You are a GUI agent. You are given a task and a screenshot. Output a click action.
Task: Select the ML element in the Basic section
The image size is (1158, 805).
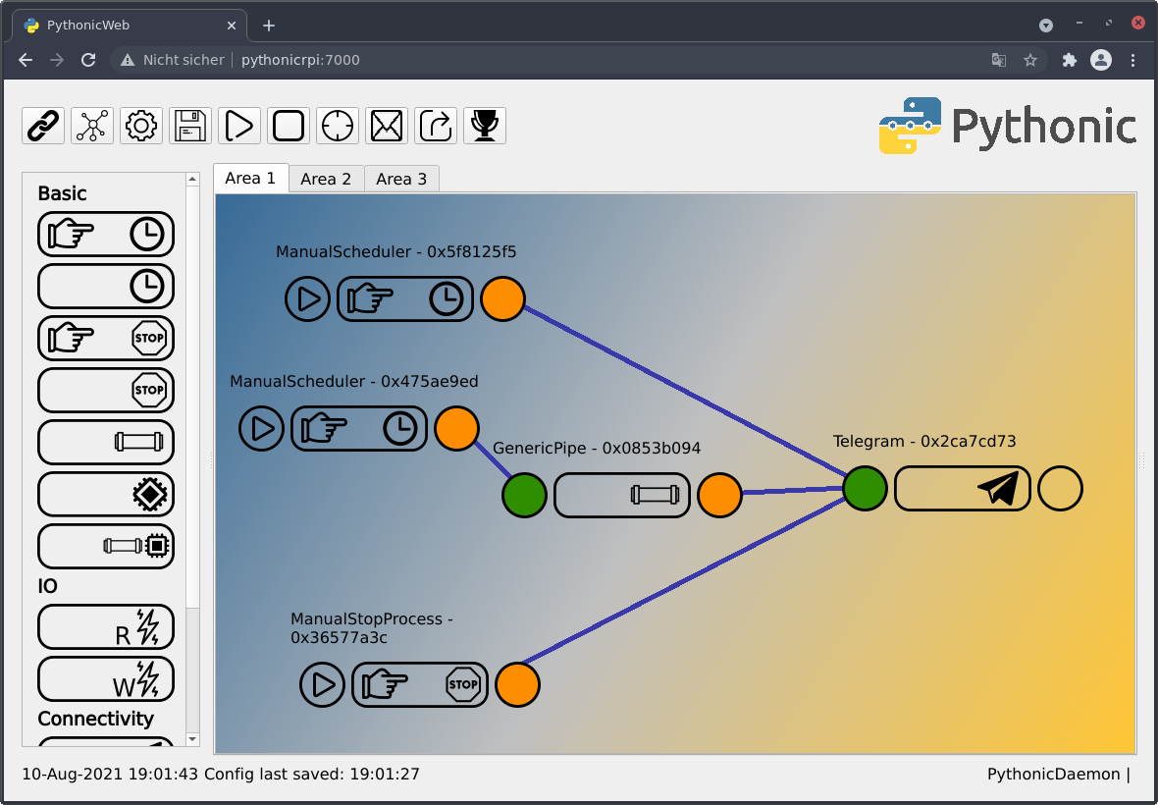(x=106, y=494)
